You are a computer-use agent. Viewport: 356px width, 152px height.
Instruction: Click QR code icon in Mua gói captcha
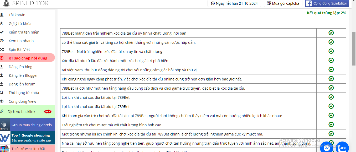pyautogui.click(x=269, y=3)
